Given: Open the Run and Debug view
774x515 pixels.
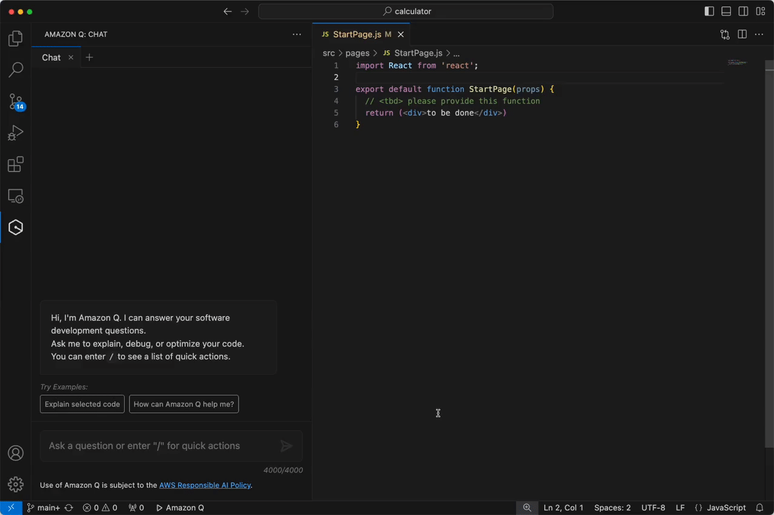Looking at the screenshot, I should pyautogui.click(x=16, y=133).
